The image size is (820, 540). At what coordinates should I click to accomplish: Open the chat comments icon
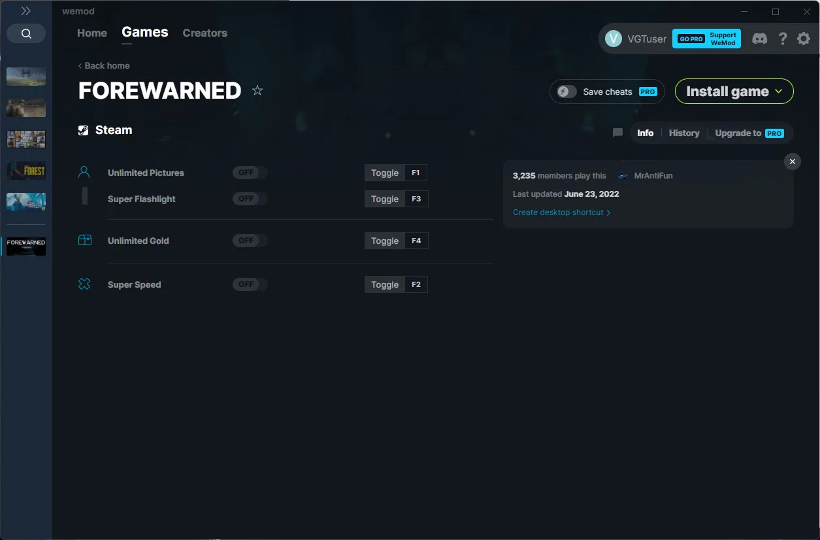point(617,133)
